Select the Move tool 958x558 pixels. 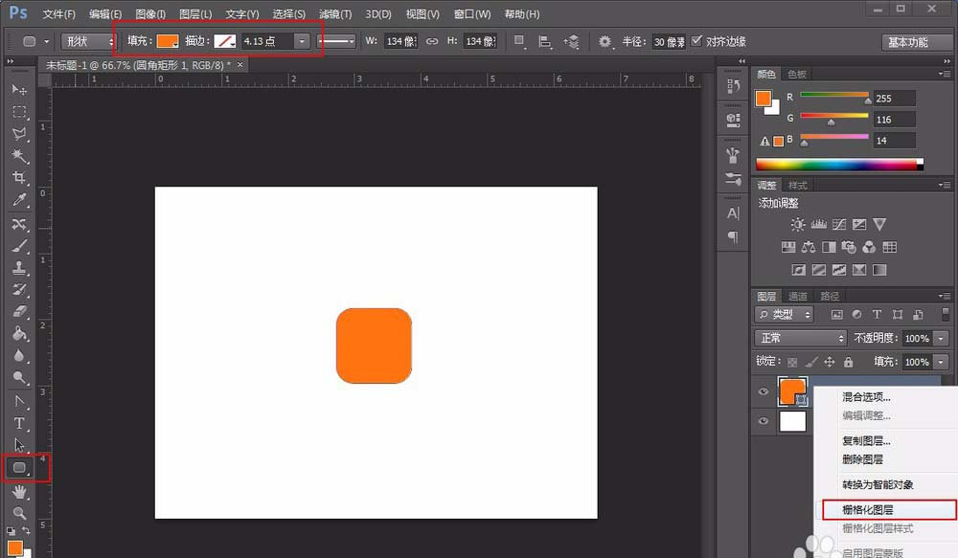tap(19, 89)
